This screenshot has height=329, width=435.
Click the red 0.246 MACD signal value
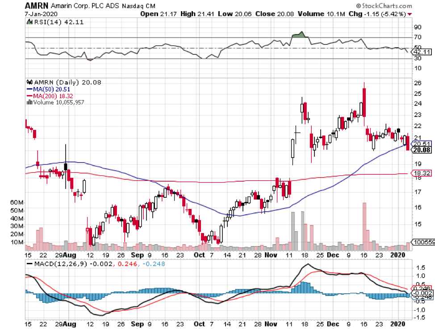coord(127,264)
